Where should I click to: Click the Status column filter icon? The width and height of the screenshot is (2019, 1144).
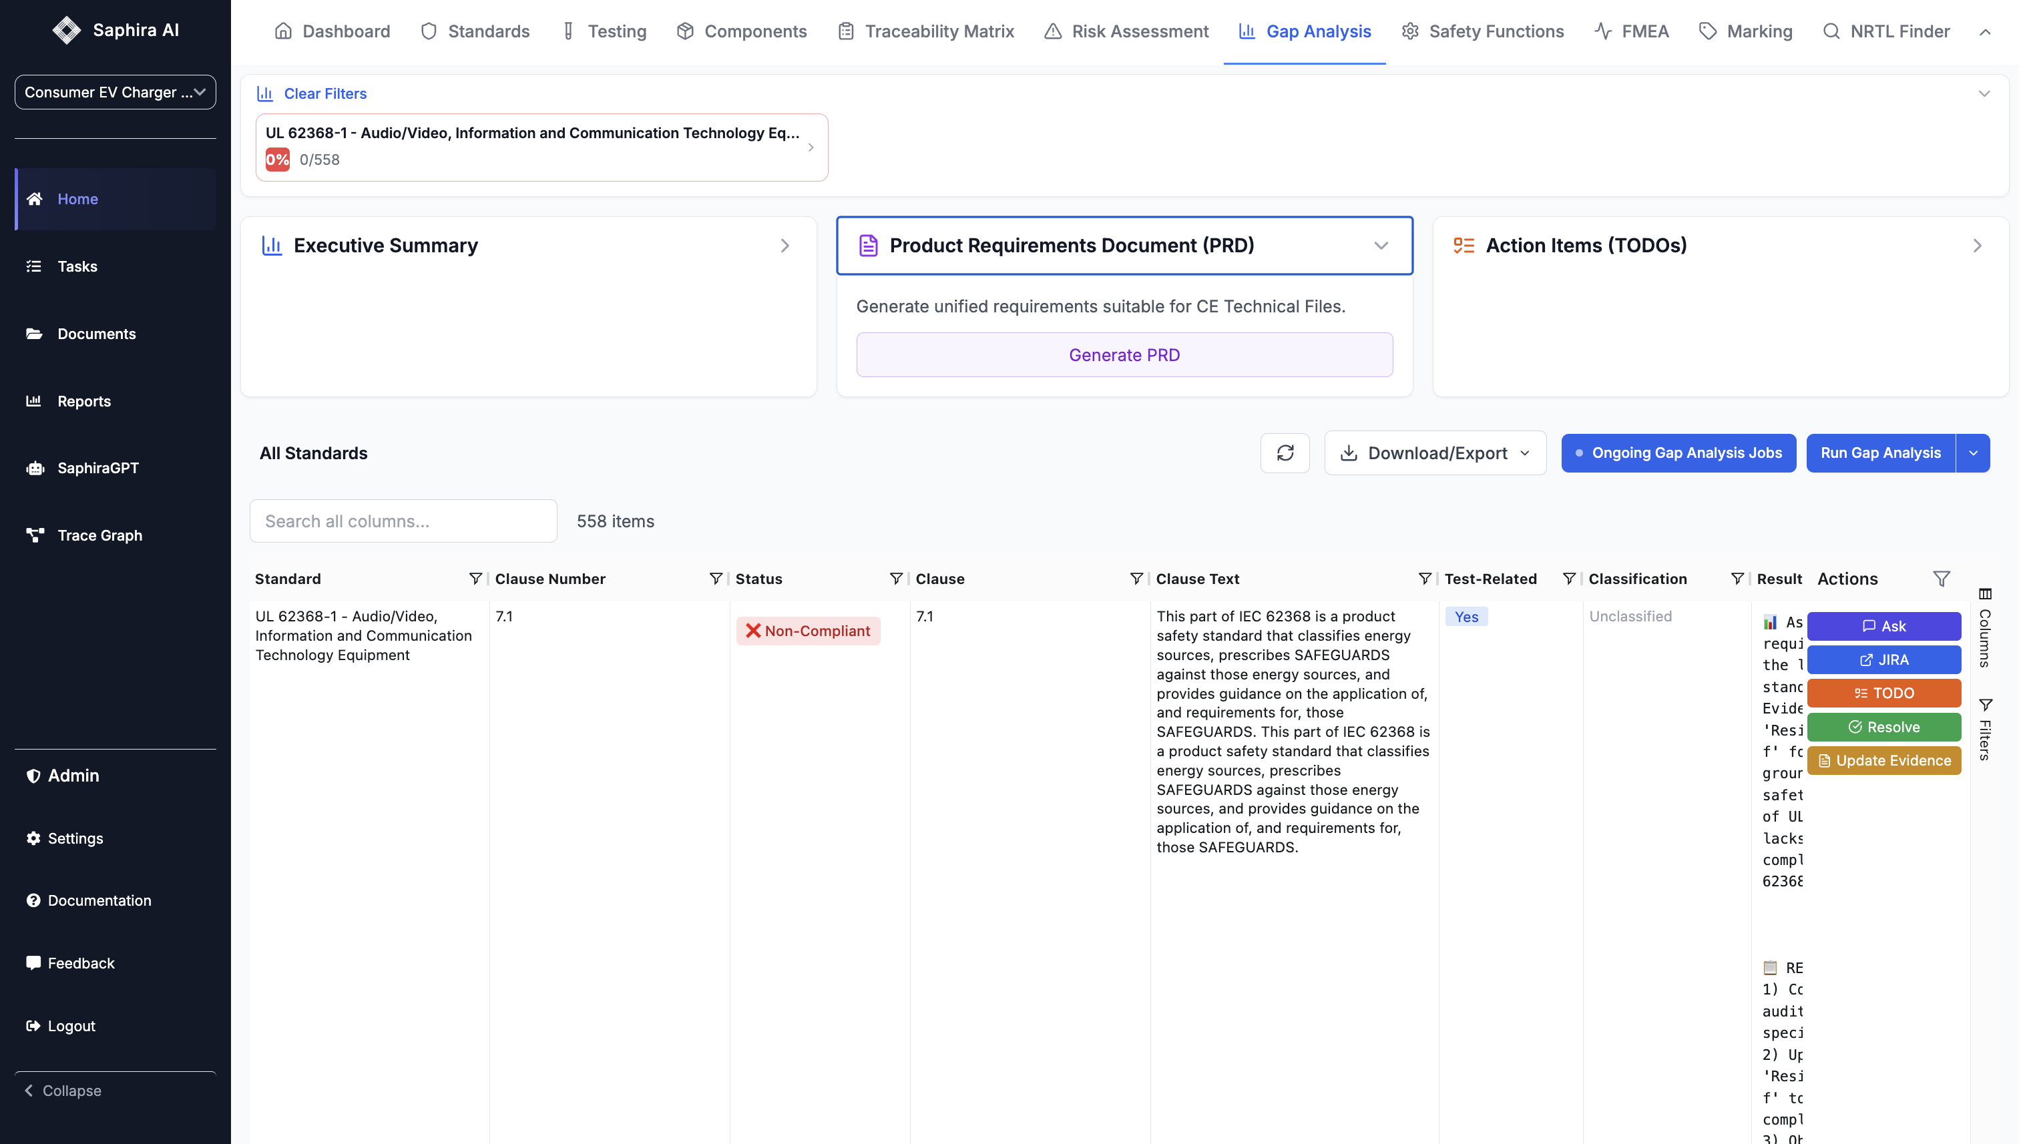coord(895,578)
